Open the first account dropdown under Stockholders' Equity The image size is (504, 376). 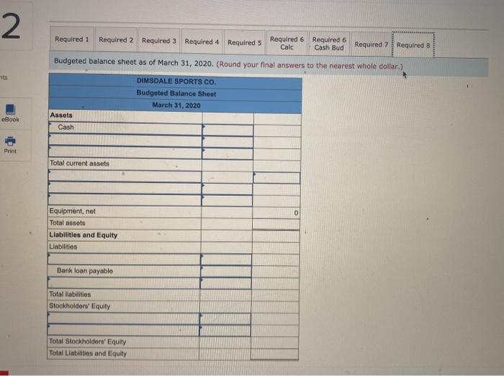click(123, 318)
